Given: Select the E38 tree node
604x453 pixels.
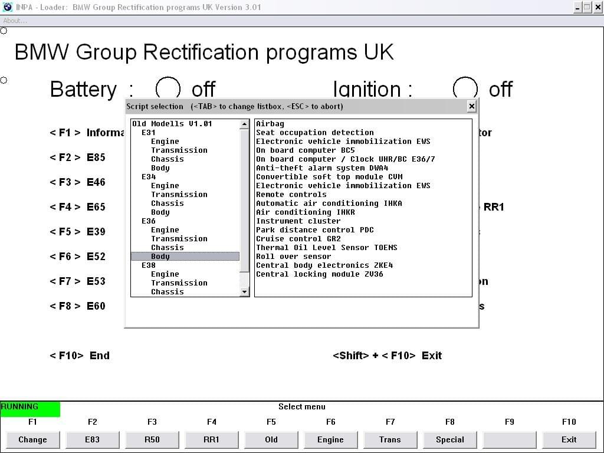Looking at the screenshot, I should click(x=148, y=265).
